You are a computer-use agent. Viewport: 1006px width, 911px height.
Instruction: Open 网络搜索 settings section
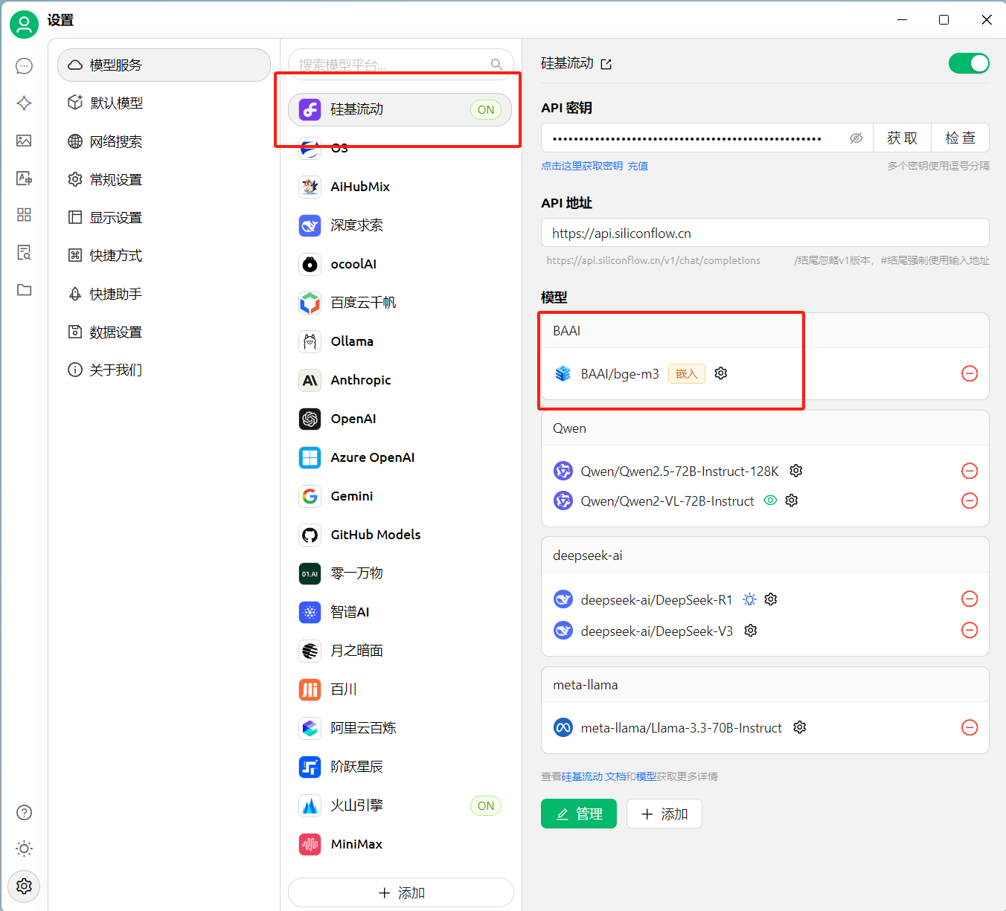pos(116,141)
